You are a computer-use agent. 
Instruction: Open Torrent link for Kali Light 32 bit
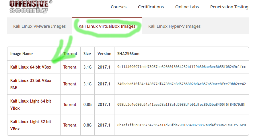coord(70,125)
